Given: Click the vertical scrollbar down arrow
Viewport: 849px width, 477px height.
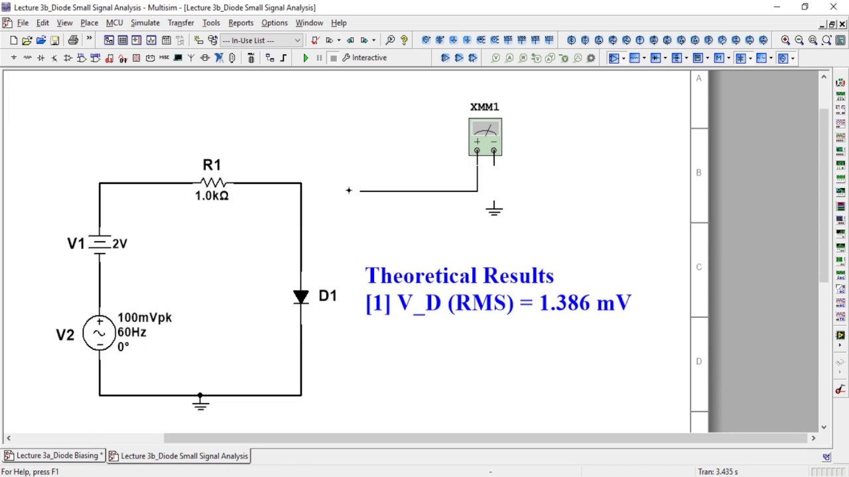Looking at the screenshot, I should coord(824,427).
